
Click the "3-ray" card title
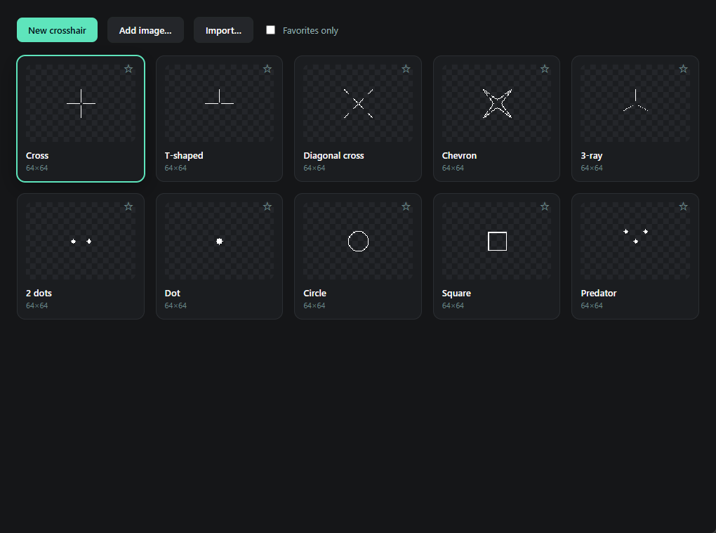tap(592, 156)
